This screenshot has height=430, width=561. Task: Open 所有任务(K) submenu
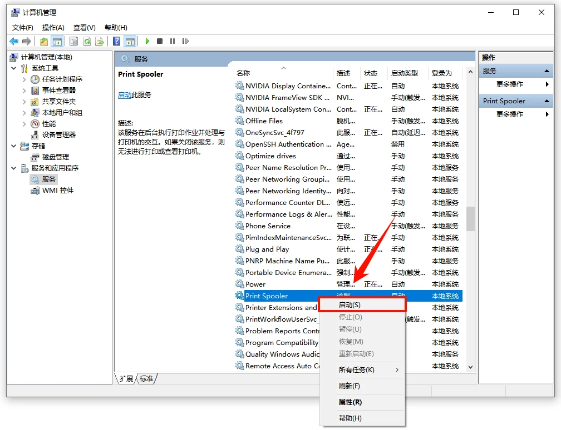pyautogui.click(x=362, y=370)
